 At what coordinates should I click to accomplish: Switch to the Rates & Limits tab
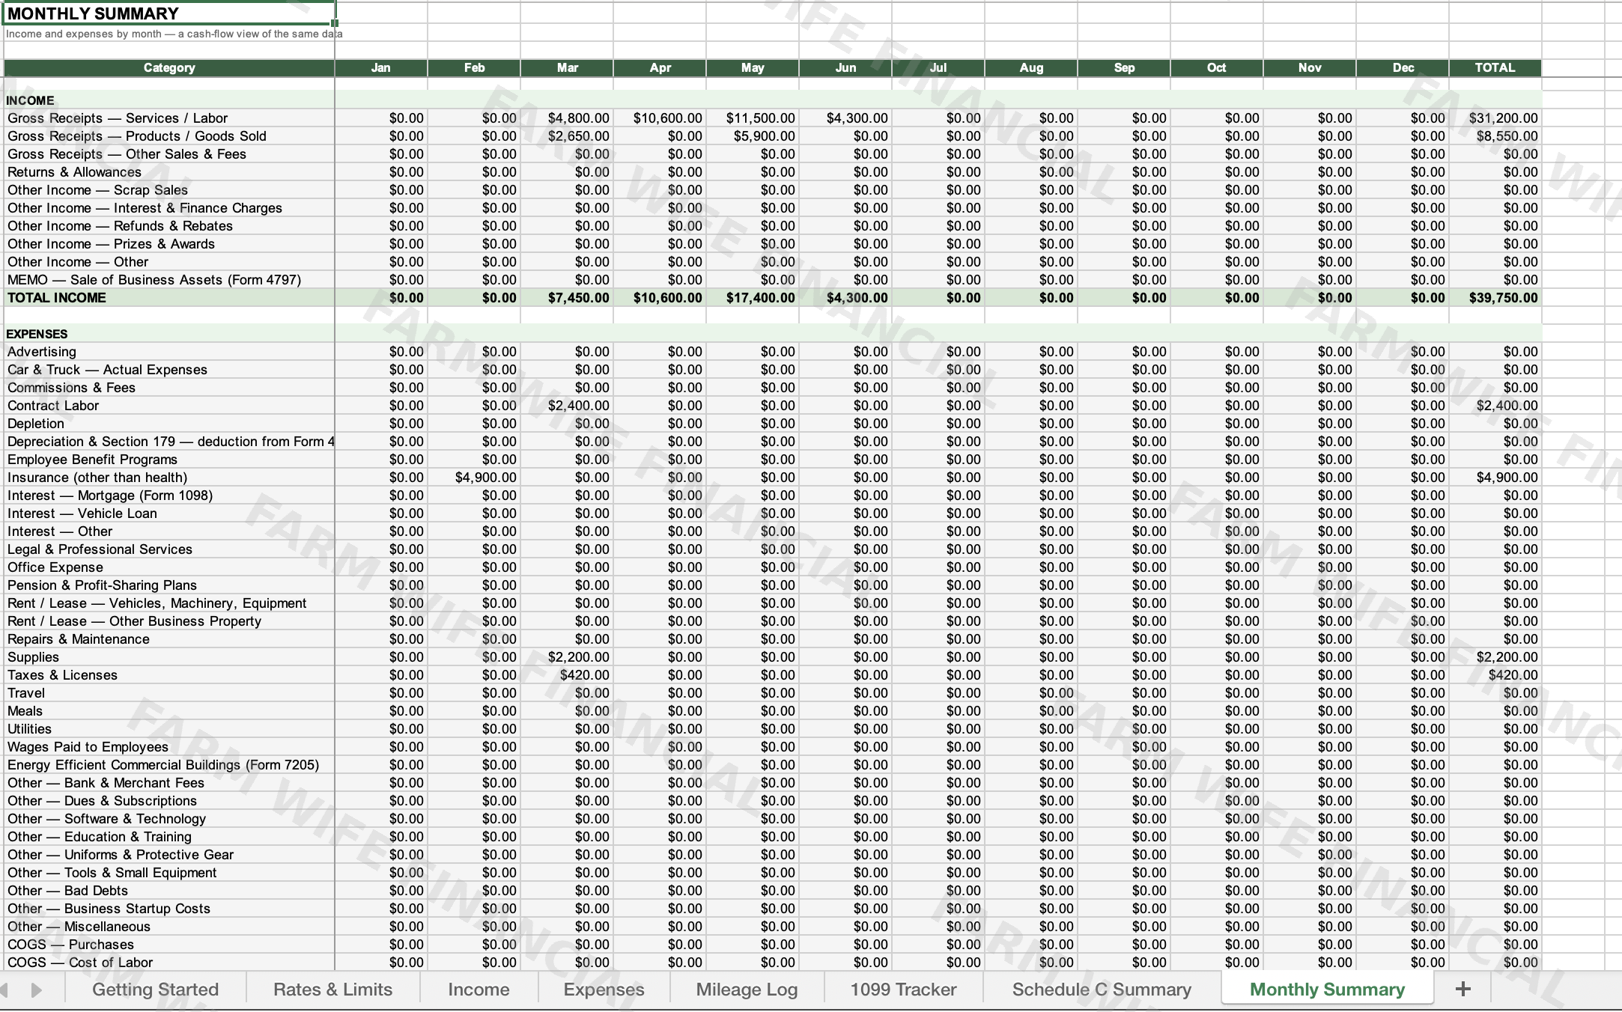click(332, 989)
